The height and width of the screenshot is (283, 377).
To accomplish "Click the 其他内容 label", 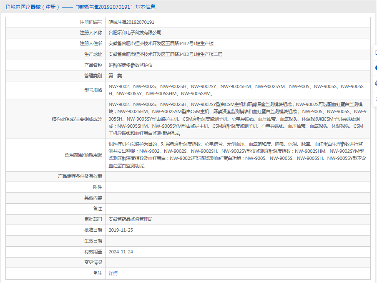I will tap(93, 198).
